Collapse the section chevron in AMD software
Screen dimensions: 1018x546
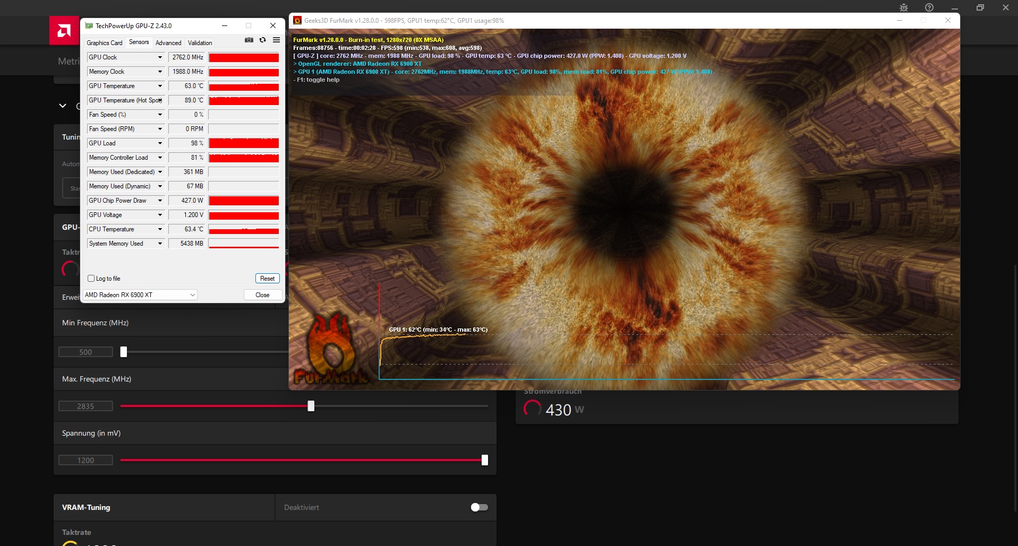(x=63, y=106)
